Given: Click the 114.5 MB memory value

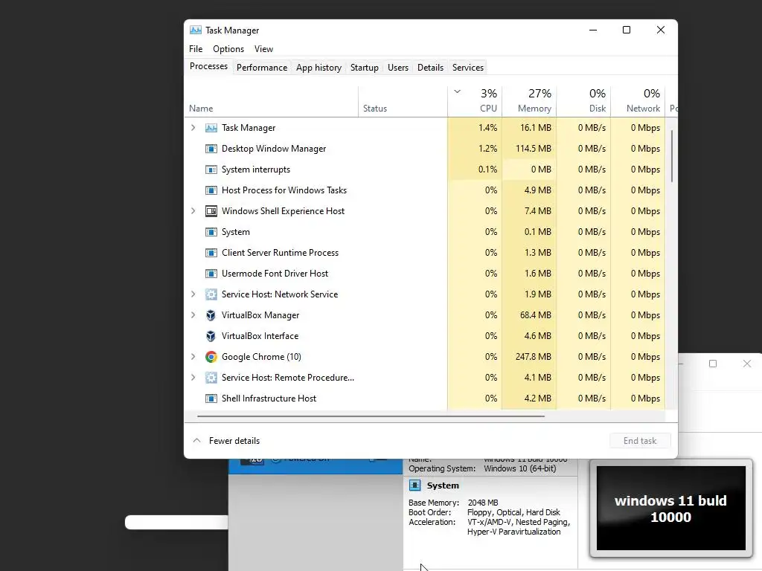Looking at the screenshot, I should (533, 149).
